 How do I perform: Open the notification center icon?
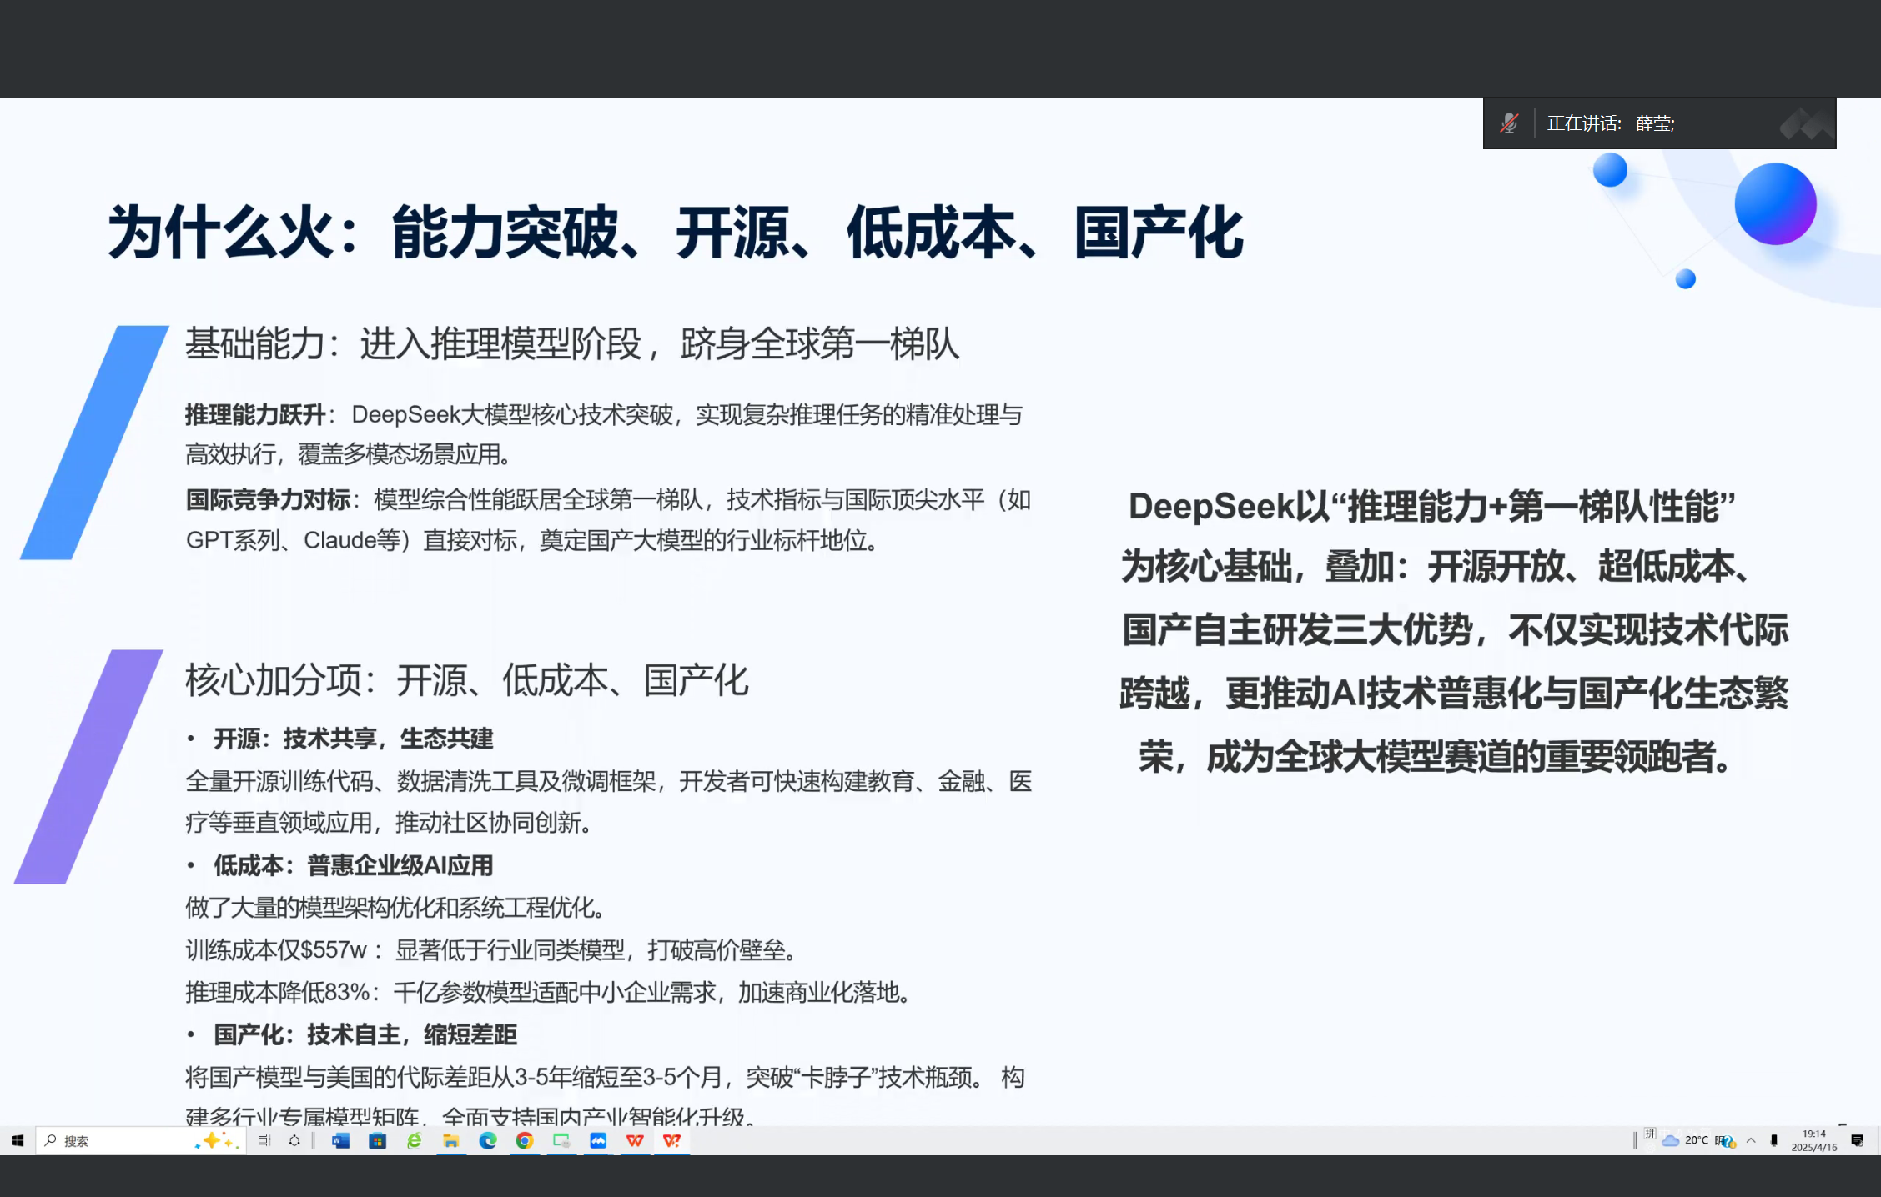[x=1857, y=1140]
